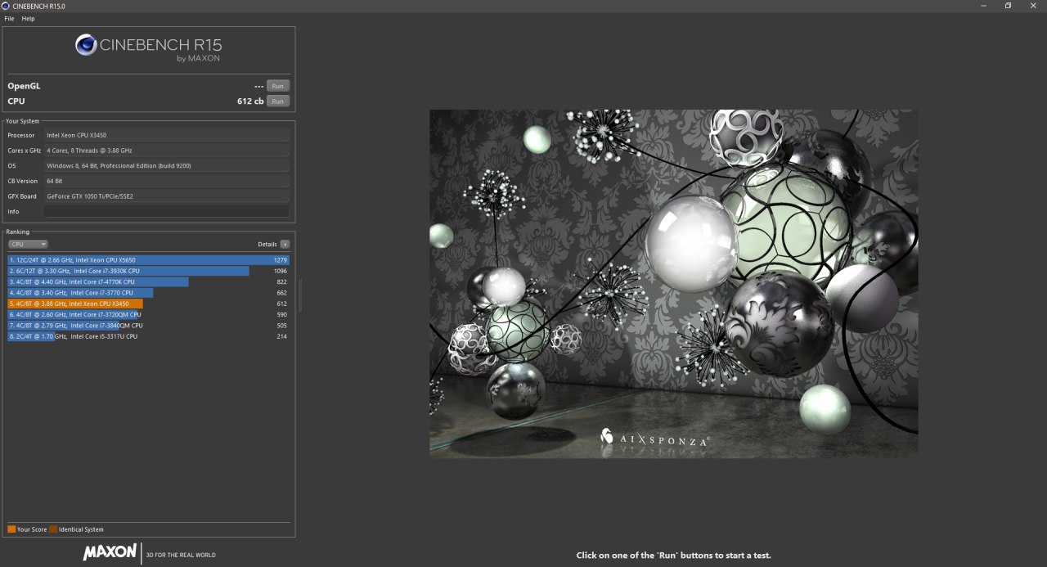Click the MAXON logo at bottom
The height and width of the screenshot is (567, 1047).
click(110, 552)
